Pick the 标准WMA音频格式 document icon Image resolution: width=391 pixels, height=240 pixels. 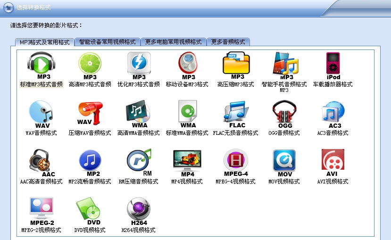(x=188, y=114)
